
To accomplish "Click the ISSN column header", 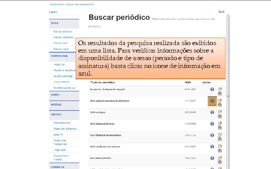I will click(187, 82).
